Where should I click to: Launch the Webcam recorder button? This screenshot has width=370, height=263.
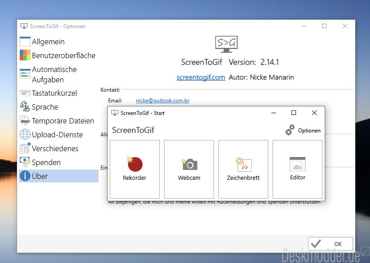coord(189,169)
